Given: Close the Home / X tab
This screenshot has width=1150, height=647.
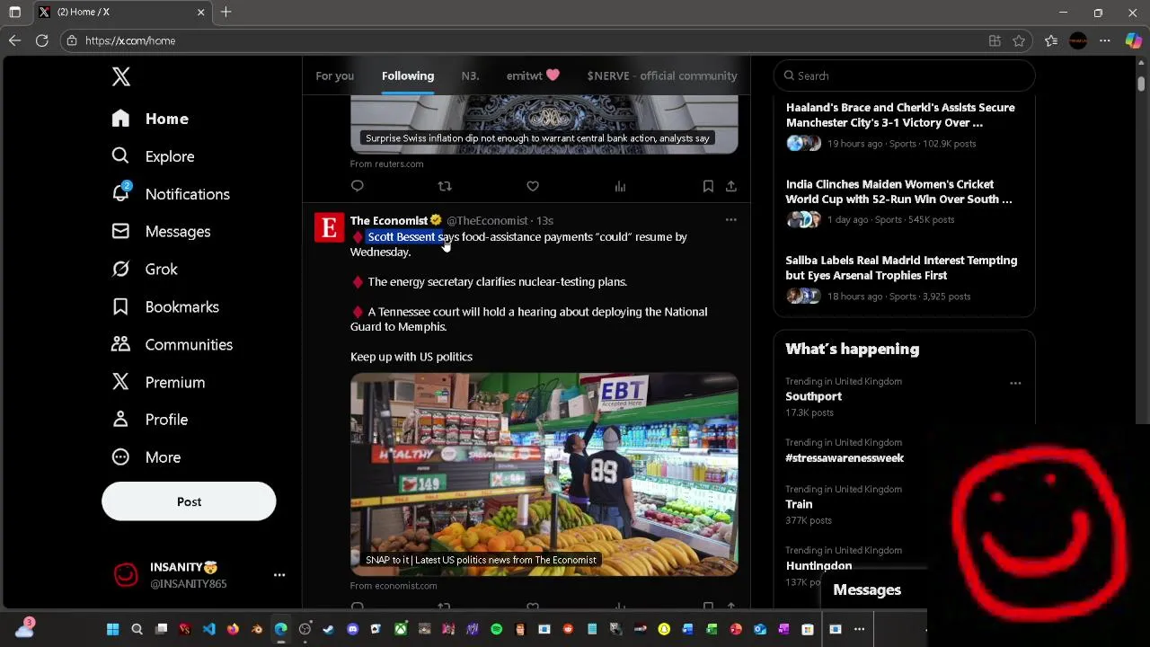Looking at the screenshot, I should [x=200, y=13].
